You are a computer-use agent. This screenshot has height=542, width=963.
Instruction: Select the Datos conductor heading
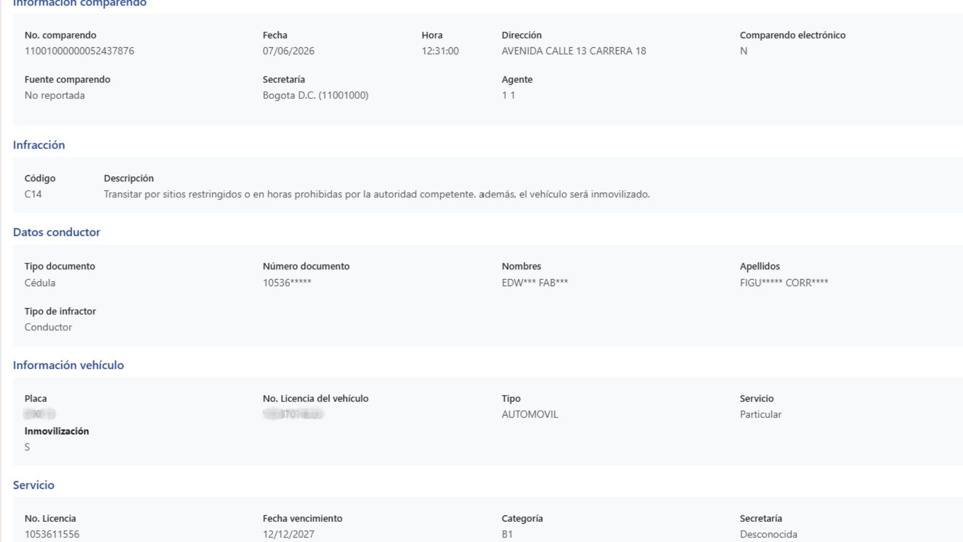[57, 232]
